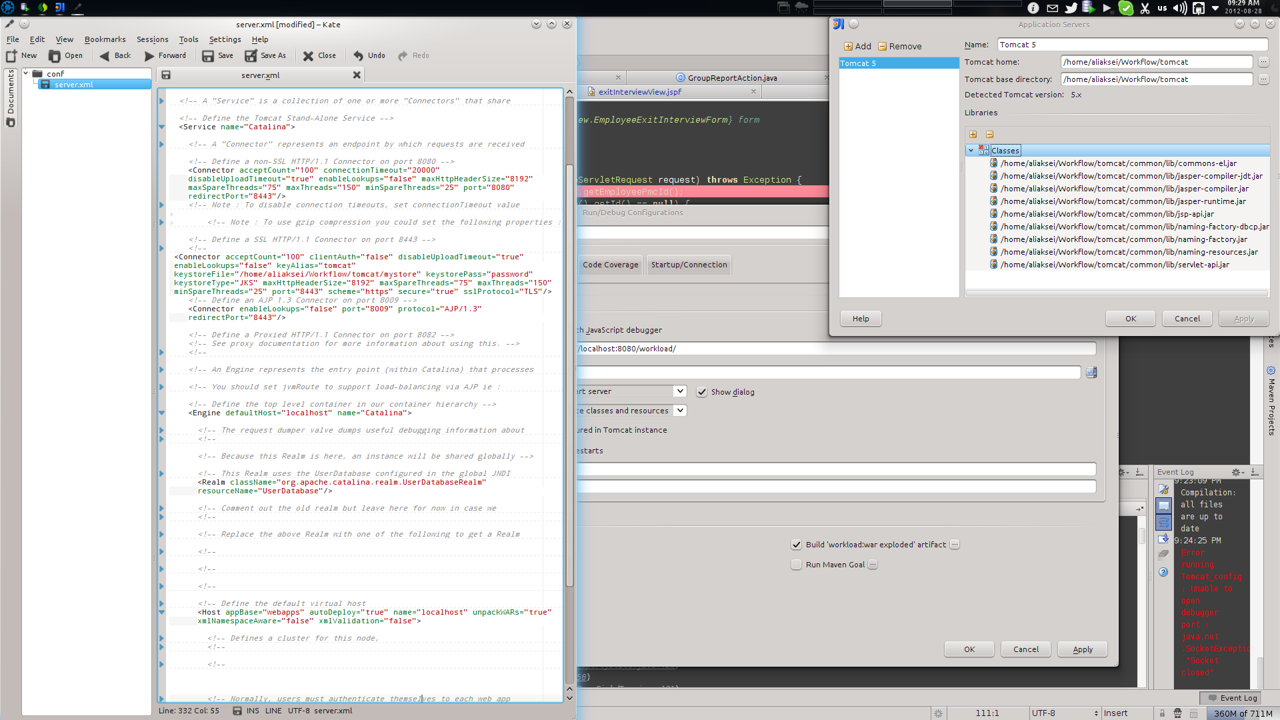Click the Save icon in Kate's toolbar
The height and width of the screenshot is (720, 1280).
(x=209, y=56)
